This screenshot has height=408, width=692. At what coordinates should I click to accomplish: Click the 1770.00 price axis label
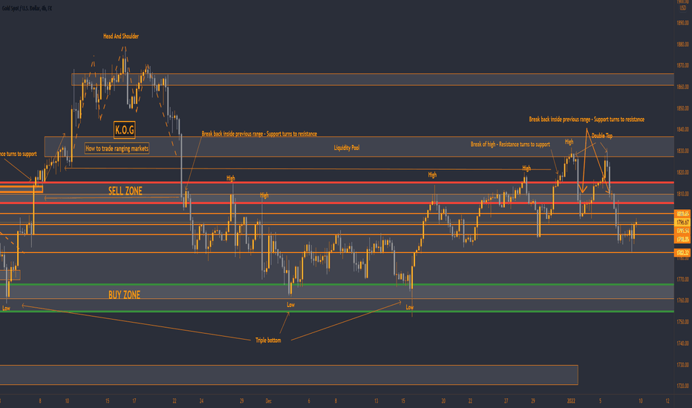click(682, 279)
